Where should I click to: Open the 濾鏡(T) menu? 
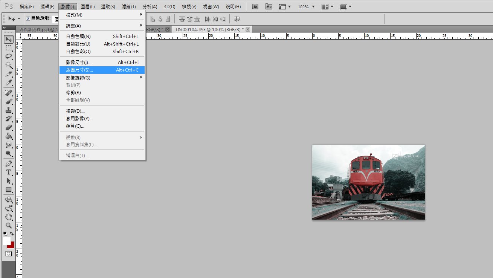(x=129, y=7)
